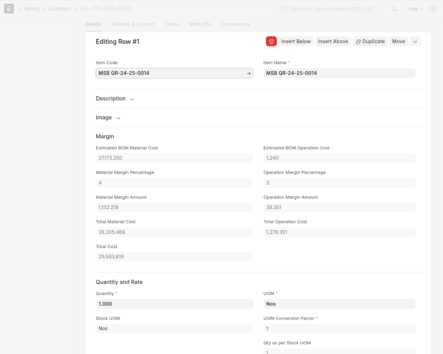
Task: Go to Selling in the breadcrumb
Action: pyautogui.click(x=32, y=9)
